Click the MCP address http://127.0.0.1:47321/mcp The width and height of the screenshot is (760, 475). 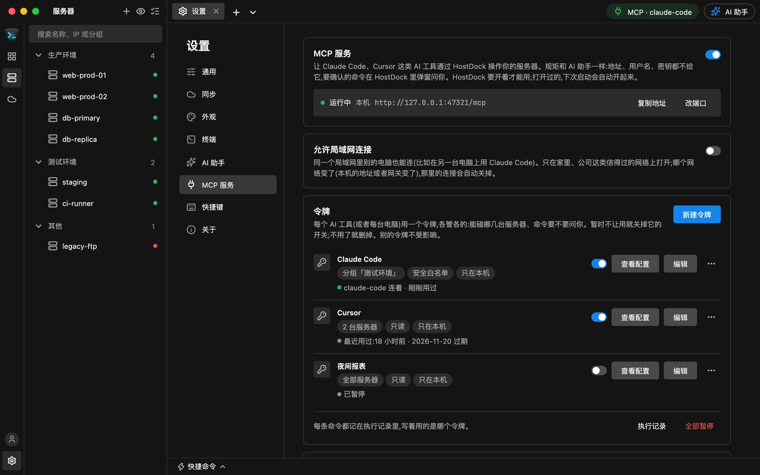(x=430, y=102)
